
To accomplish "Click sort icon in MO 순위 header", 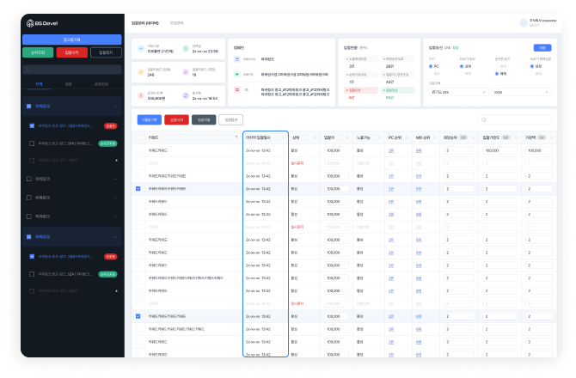I will point(434,137).
